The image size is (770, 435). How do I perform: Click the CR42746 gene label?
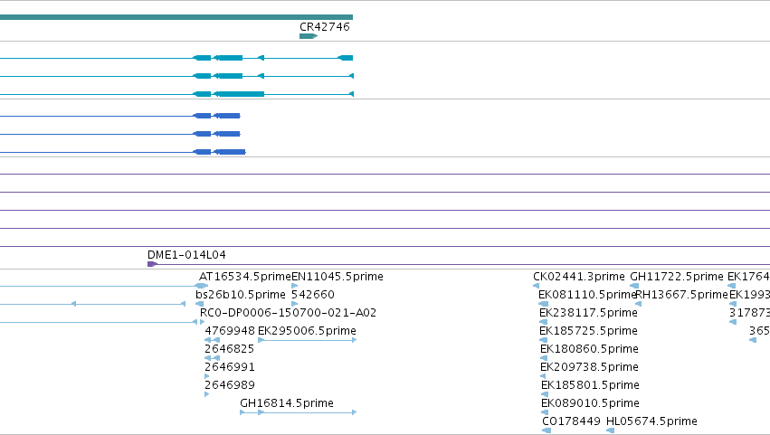click(325, 27)
